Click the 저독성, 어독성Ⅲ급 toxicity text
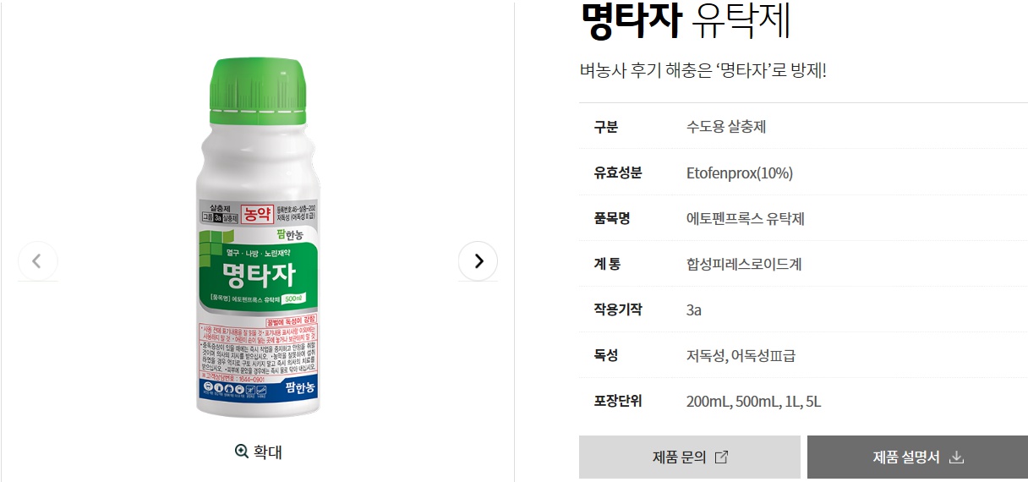1028x482 pixels. click(x=741, y=355)
